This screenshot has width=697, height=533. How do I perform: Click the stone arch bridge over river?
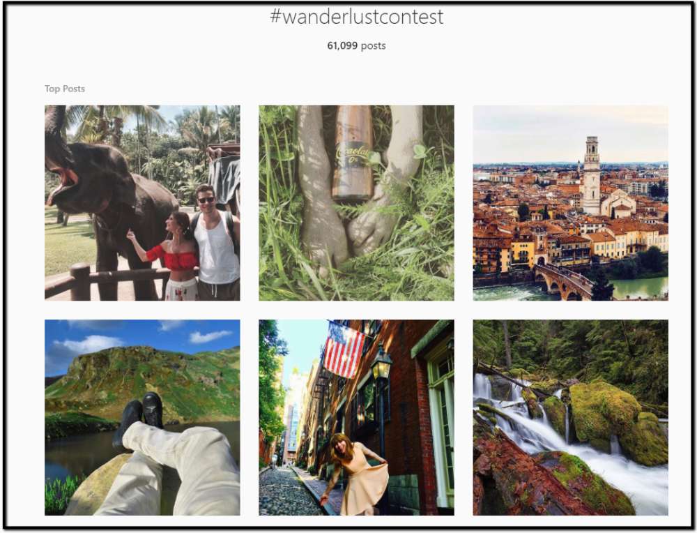pos(564,281)
